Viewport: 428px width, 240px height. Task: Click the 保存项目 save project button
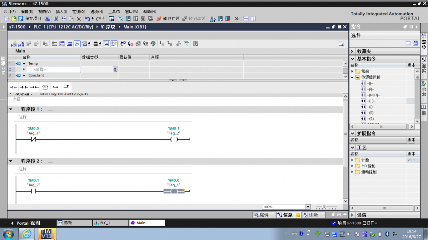point(30,19)
